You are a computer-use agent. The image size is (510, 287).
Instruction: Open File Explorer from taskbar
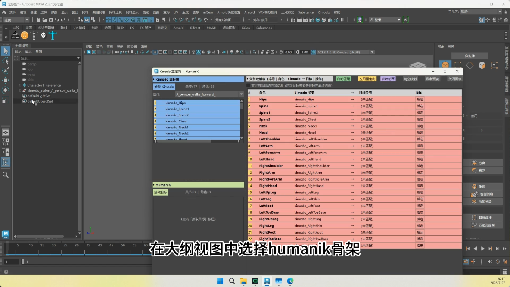pos(244,281)
